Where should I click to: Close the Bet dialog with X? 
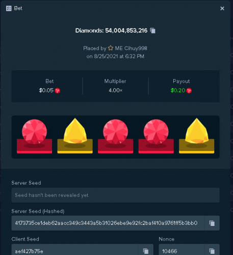tap(222, 8)
